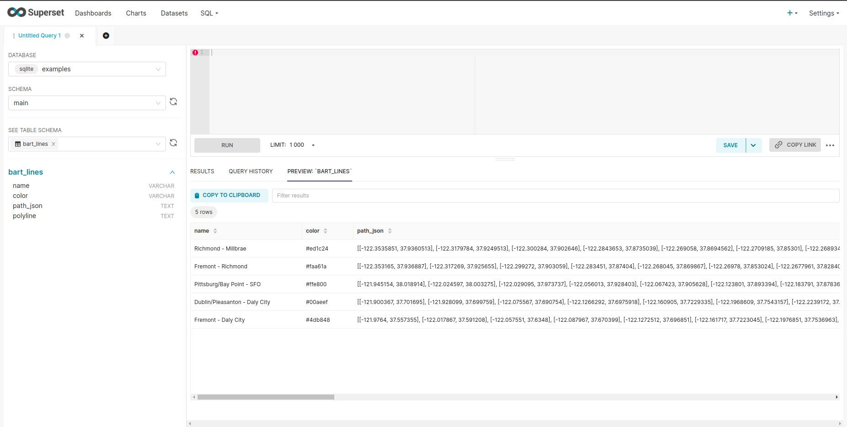The width and height of the screenshot is (847, 427).
Task: Open the LIMIT value dropdown
Action: tap(313, 145)
